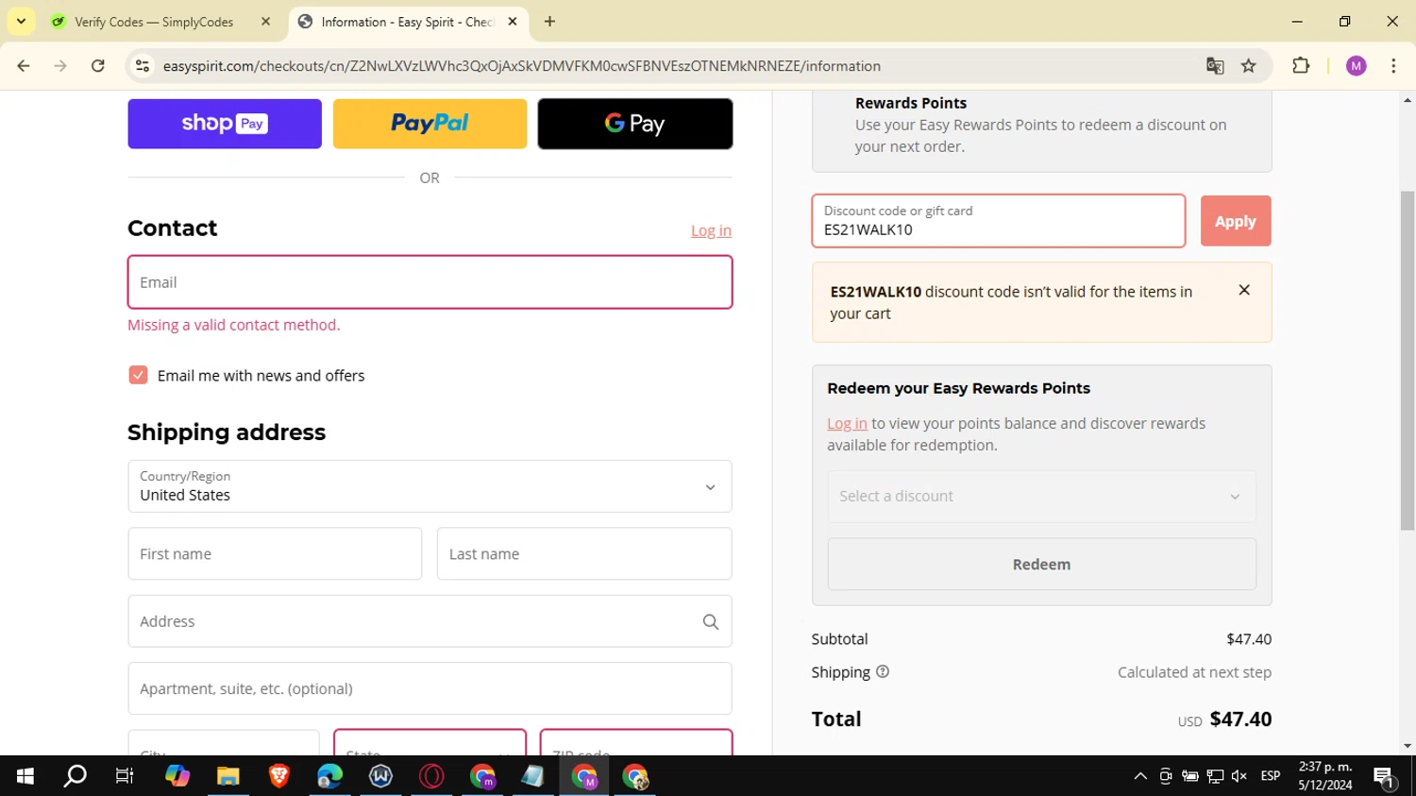Click the address search magnifier icon
This screenshot has width=1416, height=796.
(711, 621)
